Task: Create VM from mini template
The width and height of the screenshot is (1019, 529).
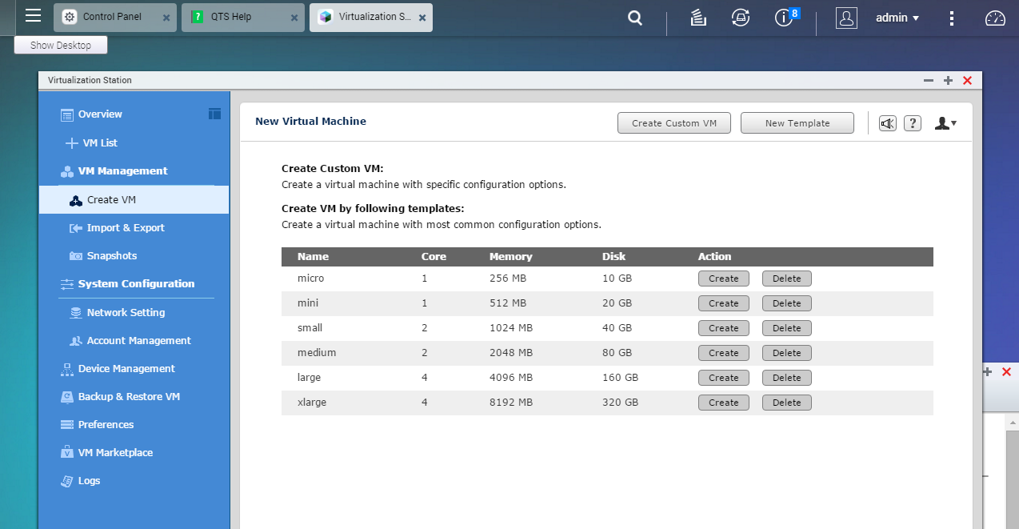Action: (724, 303)
